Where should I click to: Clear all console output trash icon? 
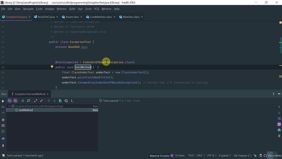click(x=279, y=136)
